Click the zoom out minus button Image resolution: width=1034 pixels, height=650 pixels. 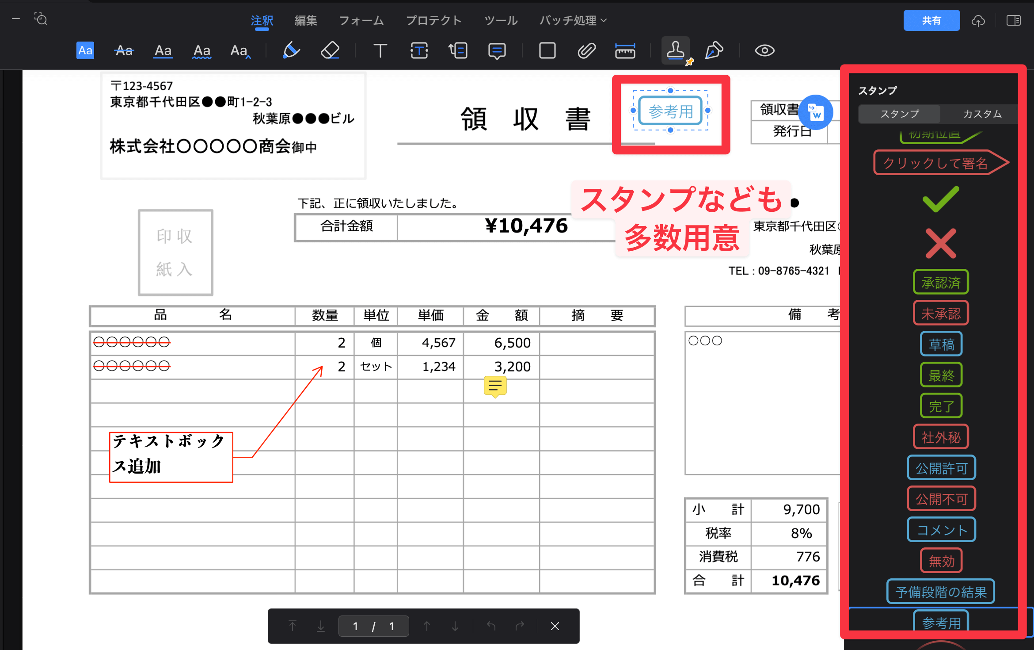point(16,19)
